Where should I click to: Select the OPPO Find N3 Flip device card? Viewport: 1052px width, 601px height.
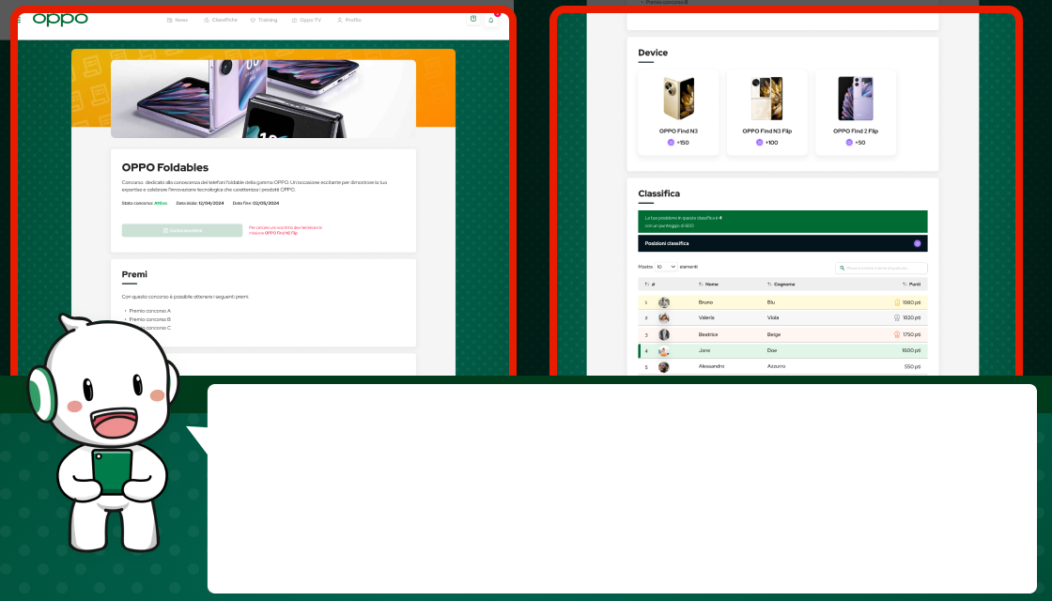(766, 112)
